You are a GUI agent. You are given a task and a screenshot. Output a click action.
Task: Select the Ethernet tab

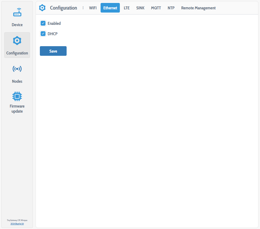(110, 8)
